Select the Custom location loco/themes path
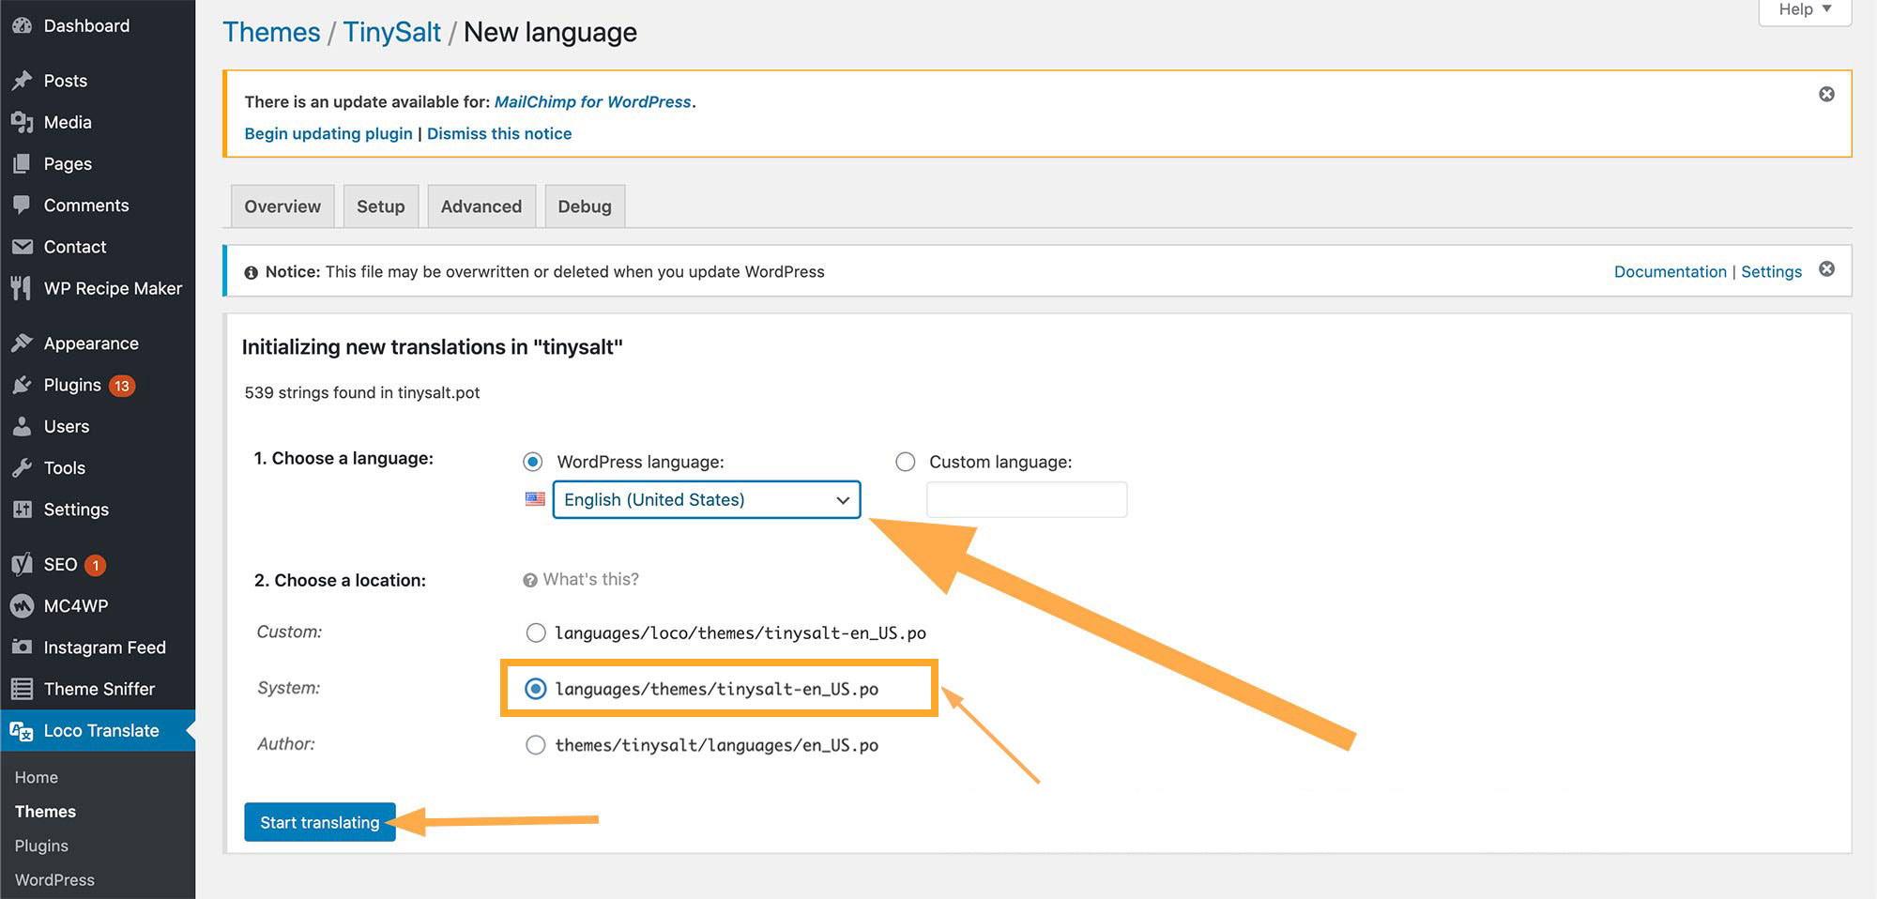This screenshot has width=1877, height=899. pos(535,632)
